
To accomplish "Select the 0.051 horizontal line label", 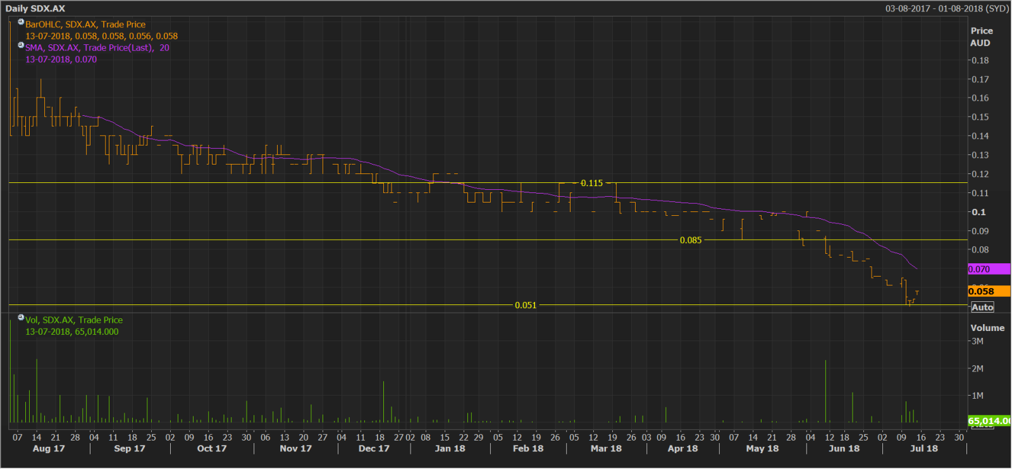I will (x=526, y=305).
